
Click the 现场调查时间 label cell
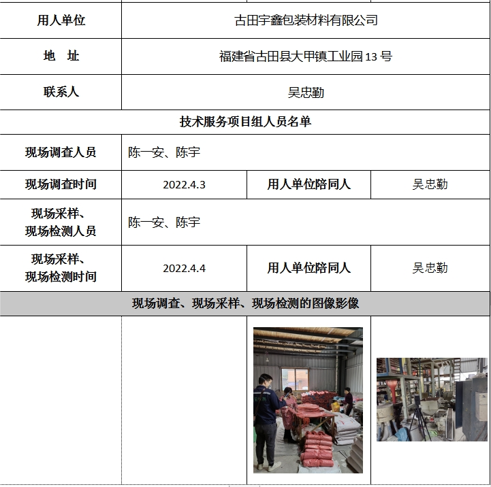tap(61, 184)
